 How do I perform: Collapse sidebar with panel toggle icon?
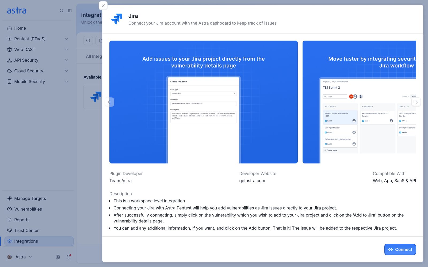(x=70, y=11)
